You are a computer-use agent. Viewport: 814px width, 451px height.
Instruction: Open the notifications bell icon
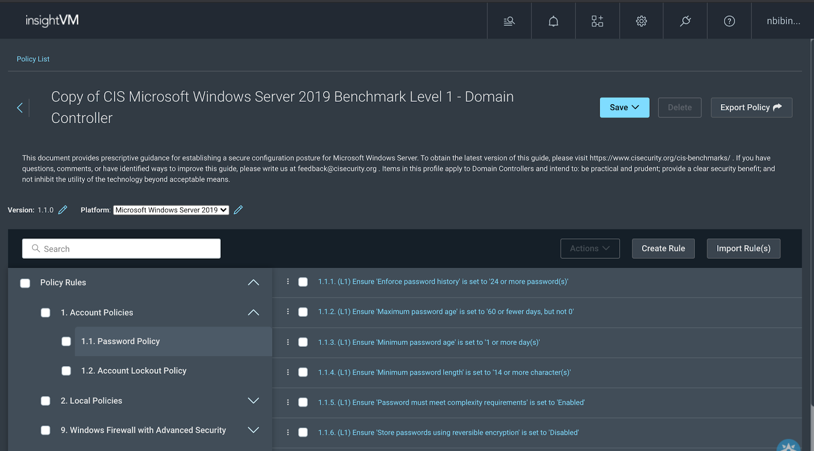553,21
